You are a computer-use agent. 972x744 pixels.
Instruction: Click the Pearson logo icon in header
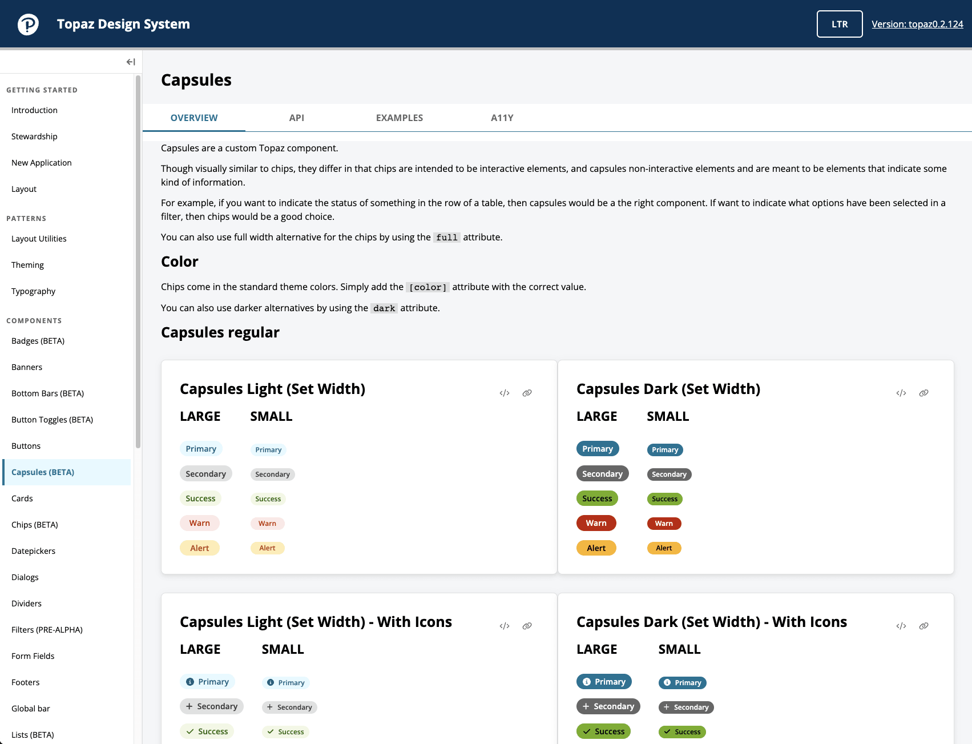pyautogui.click(x=28, y=24)
